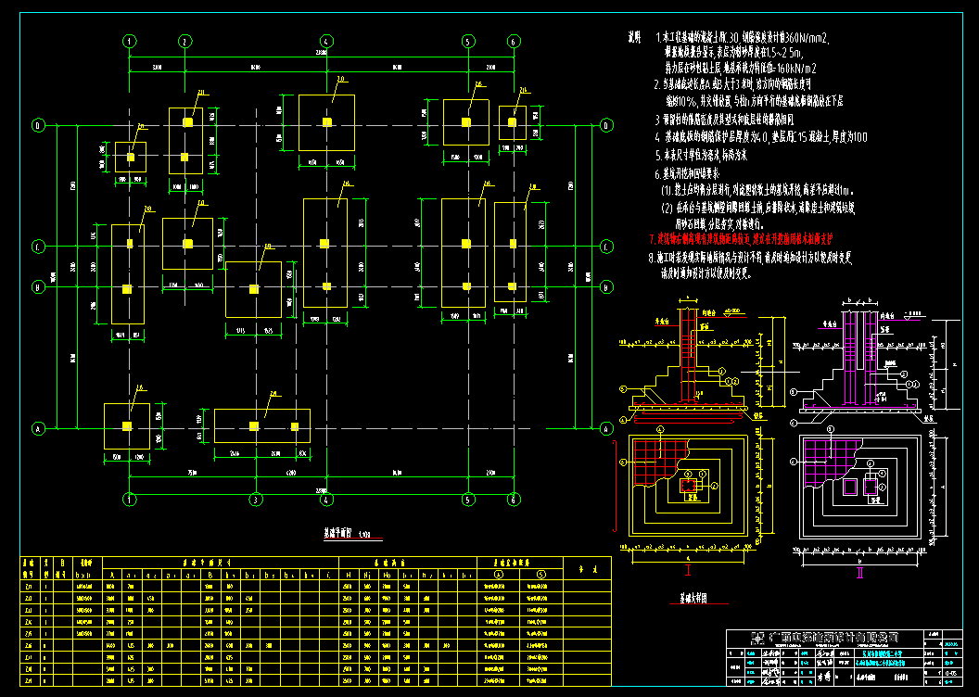
Task: Click the 'B' header in the table
Action: coord(210,575)
